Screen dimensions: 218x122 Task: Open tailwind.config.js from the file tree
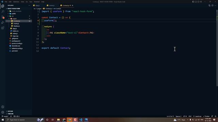coord(17,48)
